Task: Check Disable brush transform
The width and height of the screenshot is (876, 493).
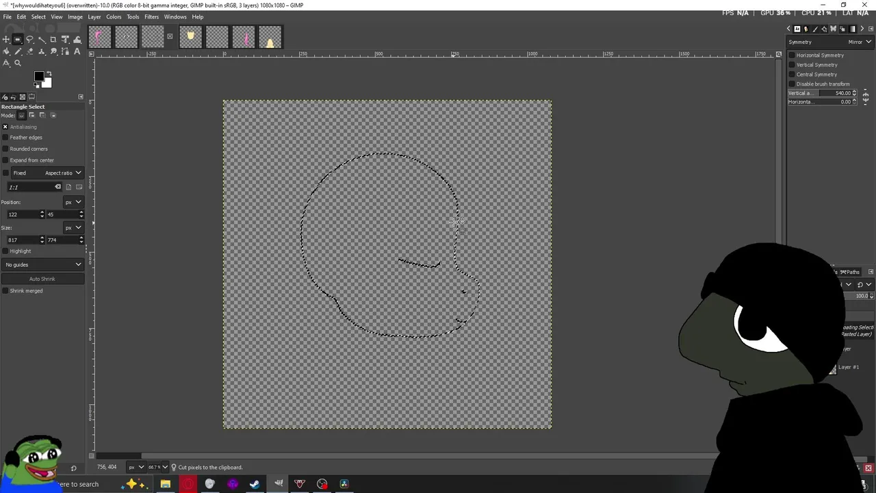Action: tap(792, 84)
